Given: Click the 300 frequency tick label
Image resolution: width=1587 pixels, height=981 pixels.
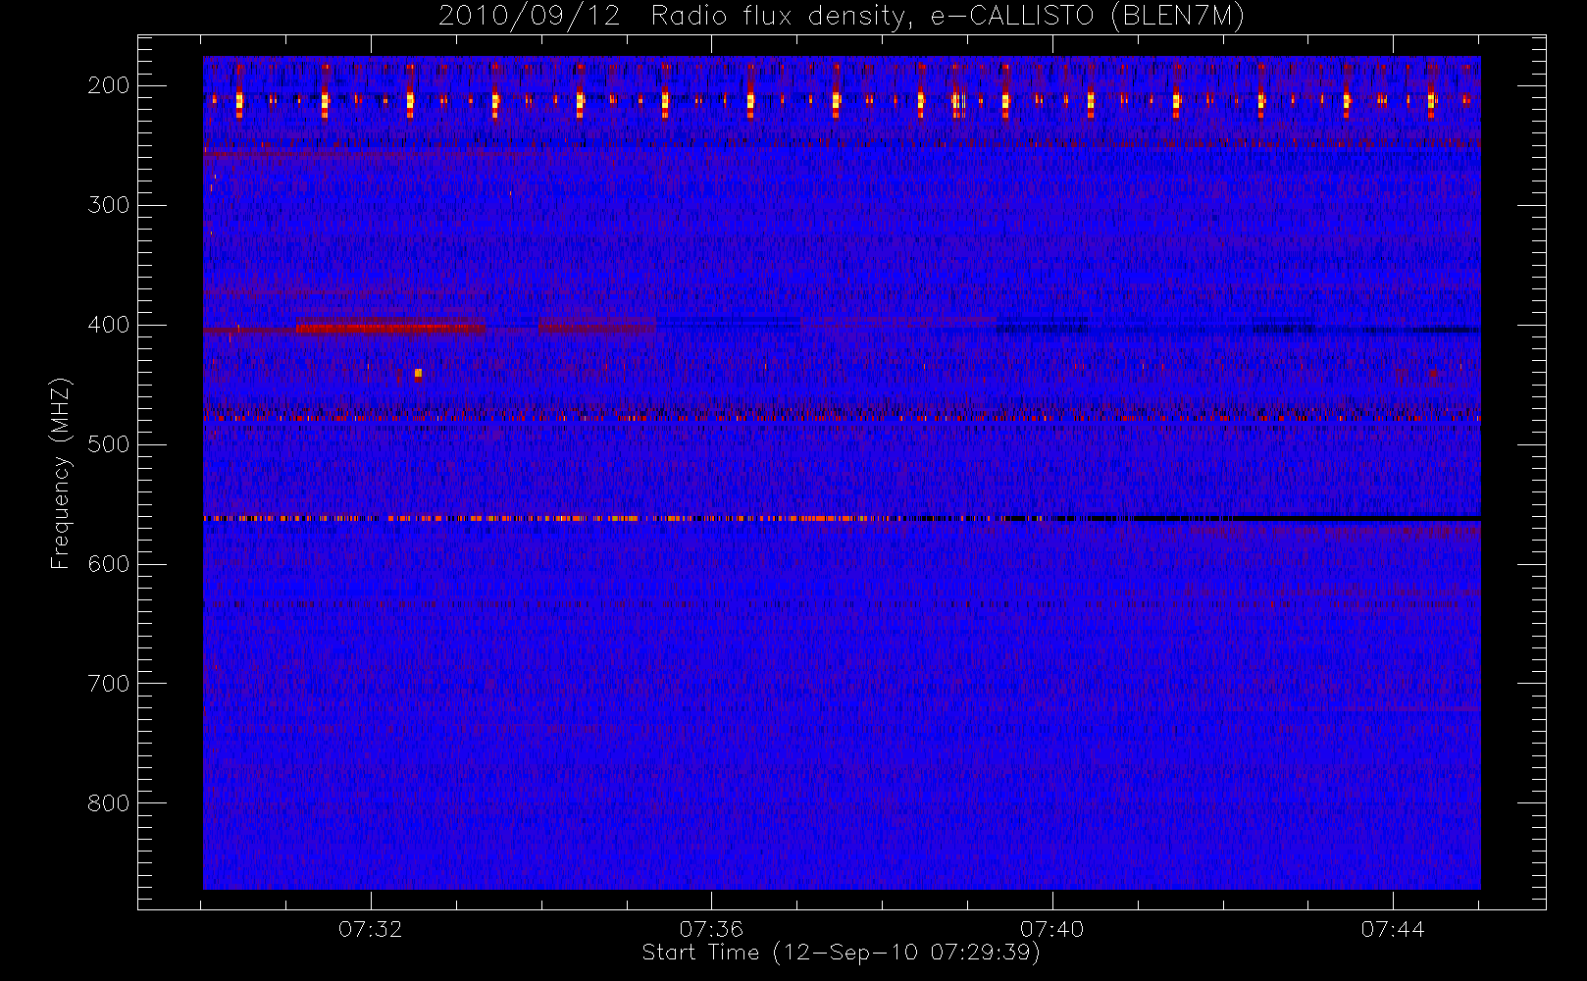Looking at the screenshot, I should coord(109,205).
